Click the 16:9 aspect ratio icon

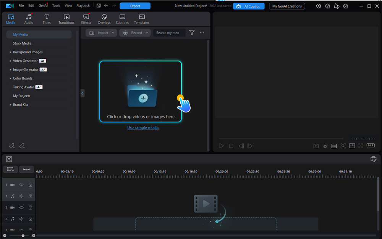370,145
